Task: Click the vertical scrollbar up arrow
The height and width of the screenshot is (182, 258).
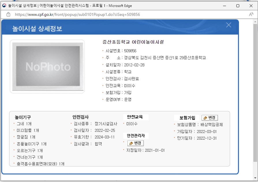Action: 255,22
